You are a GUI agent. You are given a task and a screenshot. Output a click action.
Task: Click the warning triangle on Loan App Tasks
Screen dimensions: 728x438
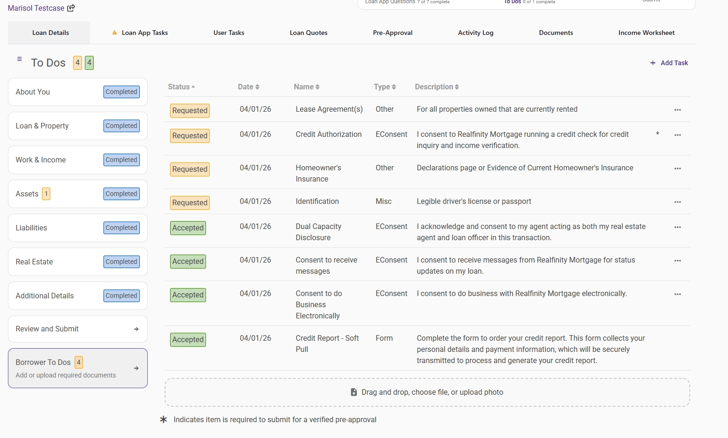point(115,33)
